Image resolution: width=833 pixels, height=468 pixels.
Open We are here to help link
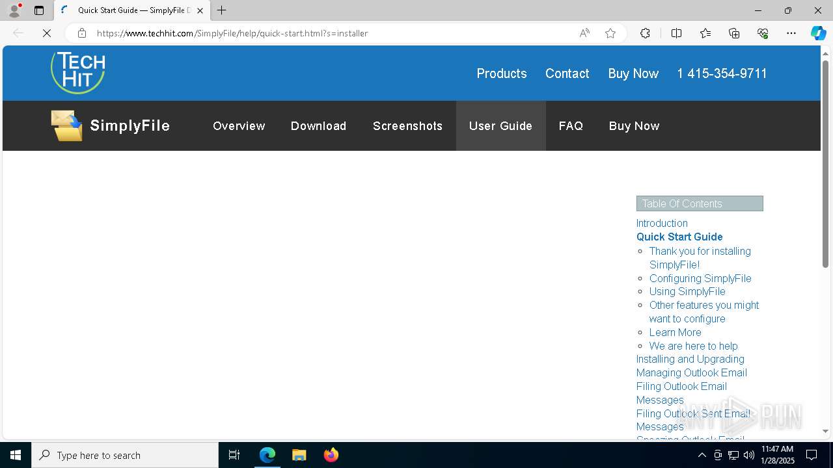click(x=694, y=346)
